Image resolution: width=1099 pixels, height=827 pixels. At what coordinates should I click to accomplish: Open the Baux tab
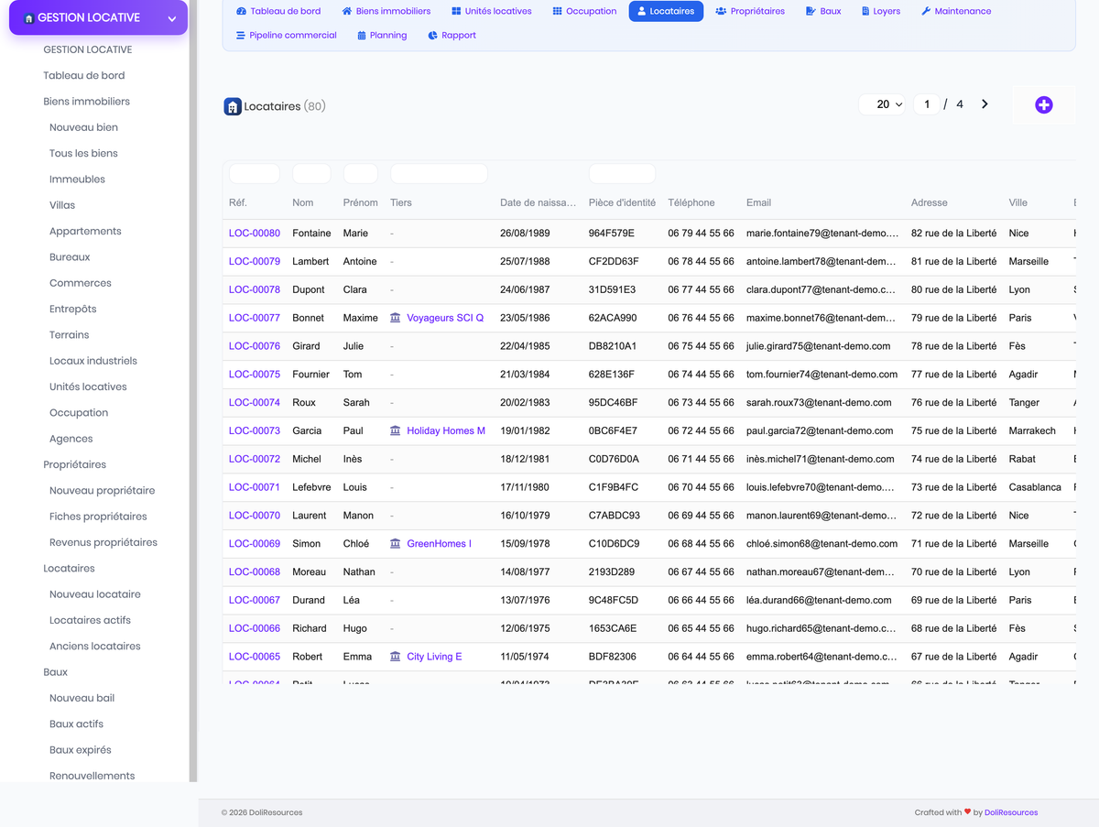pos(823,12)
